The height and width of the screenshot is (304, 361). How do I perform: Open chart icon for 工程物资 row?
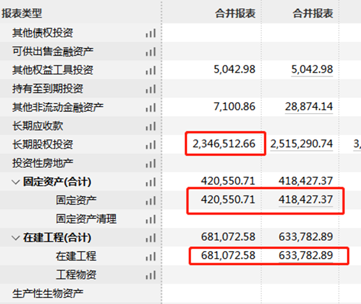tap(151, 275)
